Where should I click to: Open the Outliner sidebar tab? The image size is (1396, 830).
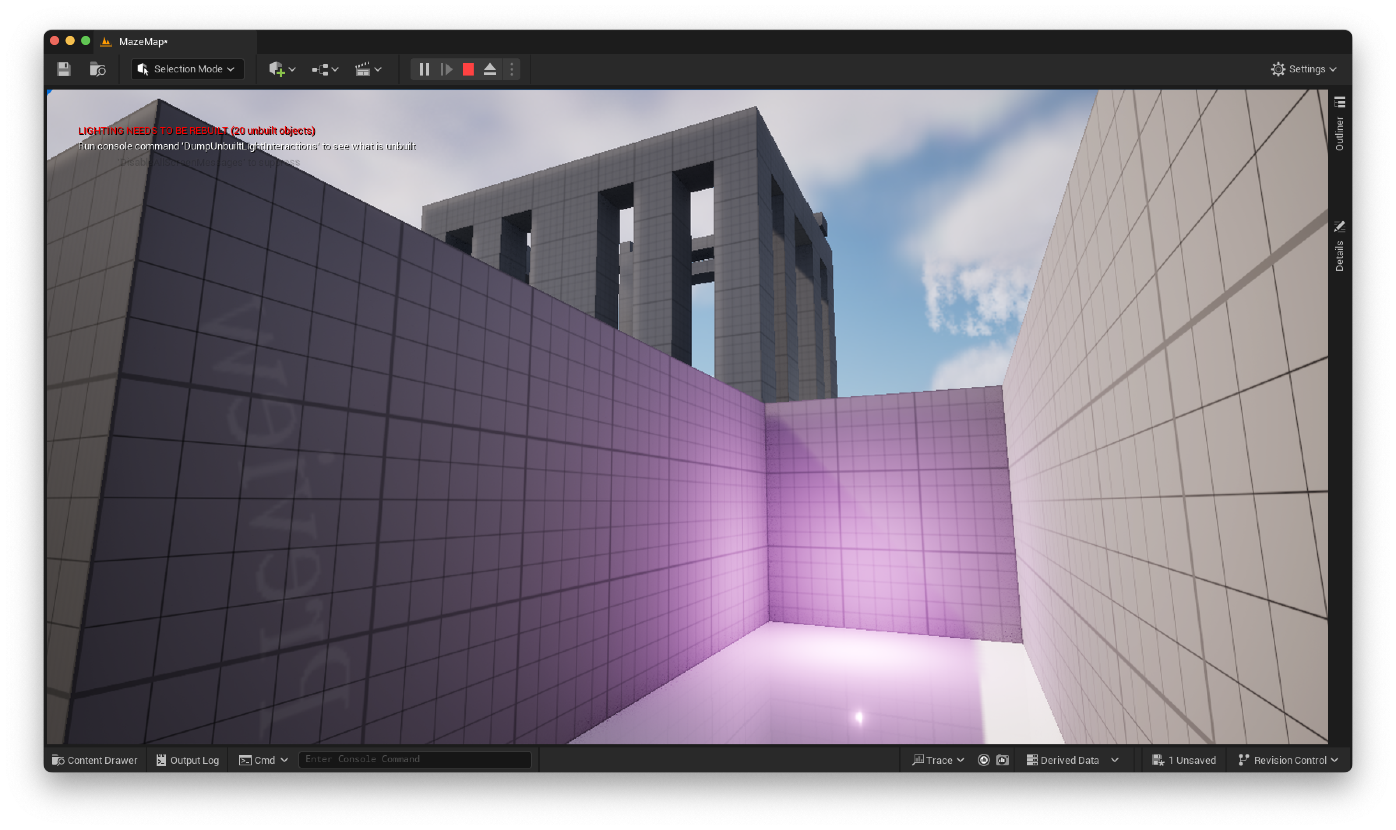pos(1340,124)
